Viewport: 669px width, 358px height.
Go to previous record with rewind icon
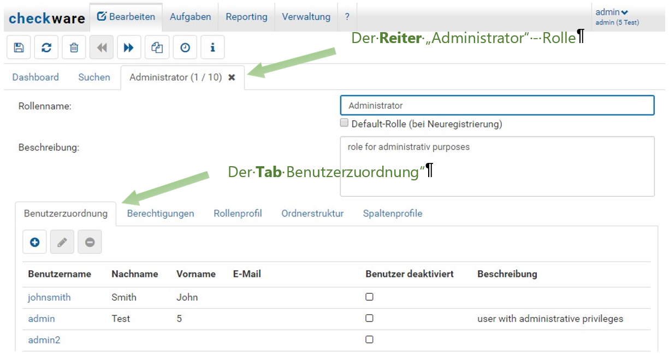pyautogui.click(x=102, y=47)
